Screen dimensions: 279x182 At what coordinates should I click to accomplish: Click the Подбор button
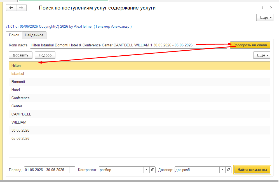[45, 55]
